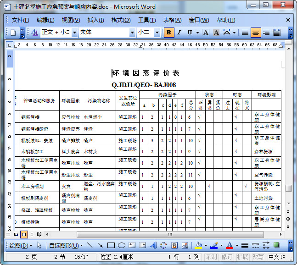Apply character border icon
The height and width of the screenshot is (265, 297).
(206, 33)
